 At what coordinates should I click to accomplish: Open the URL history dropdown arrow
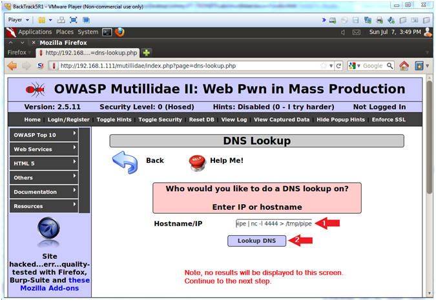click(331, 66)
